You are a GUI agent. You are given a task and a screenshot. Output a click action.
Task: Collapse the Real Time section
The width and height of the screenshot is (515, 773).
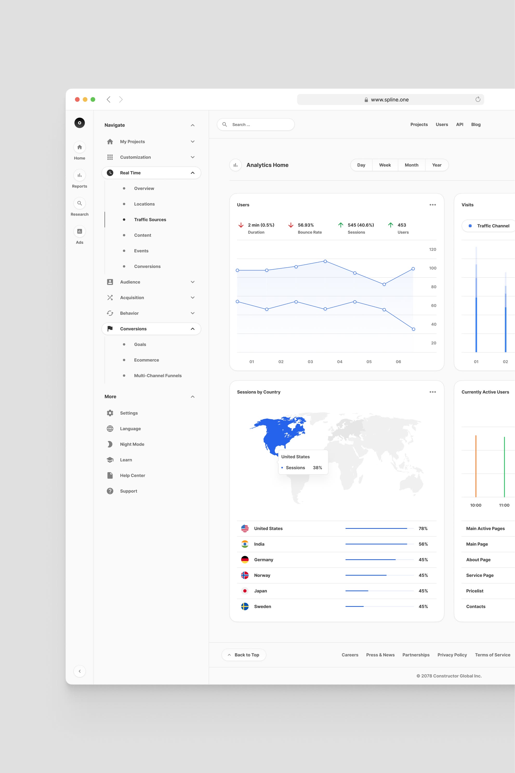click(x=193, y=173)
